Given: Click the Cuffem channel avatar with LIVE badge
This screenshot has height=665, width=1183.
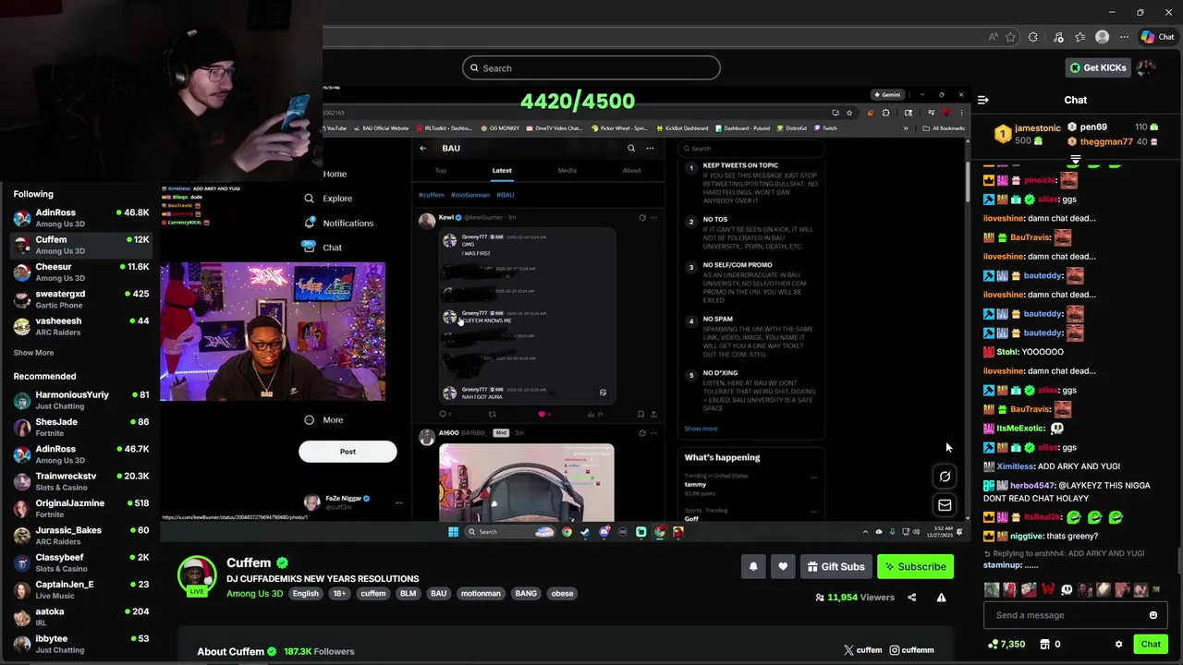Looking at the screenshot, I should tap(197, 576).
